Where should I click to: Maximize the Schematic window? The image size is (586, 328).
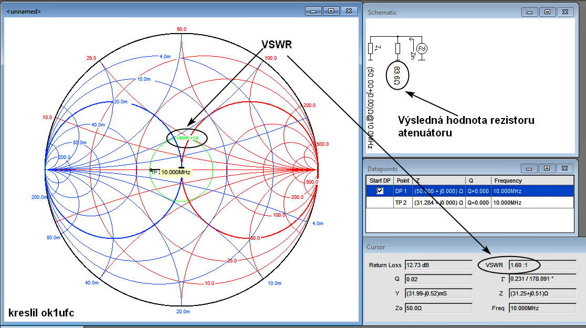(547, 12)
